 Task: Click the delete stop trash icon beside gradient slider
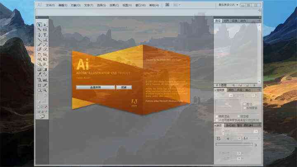coord(256,145)
